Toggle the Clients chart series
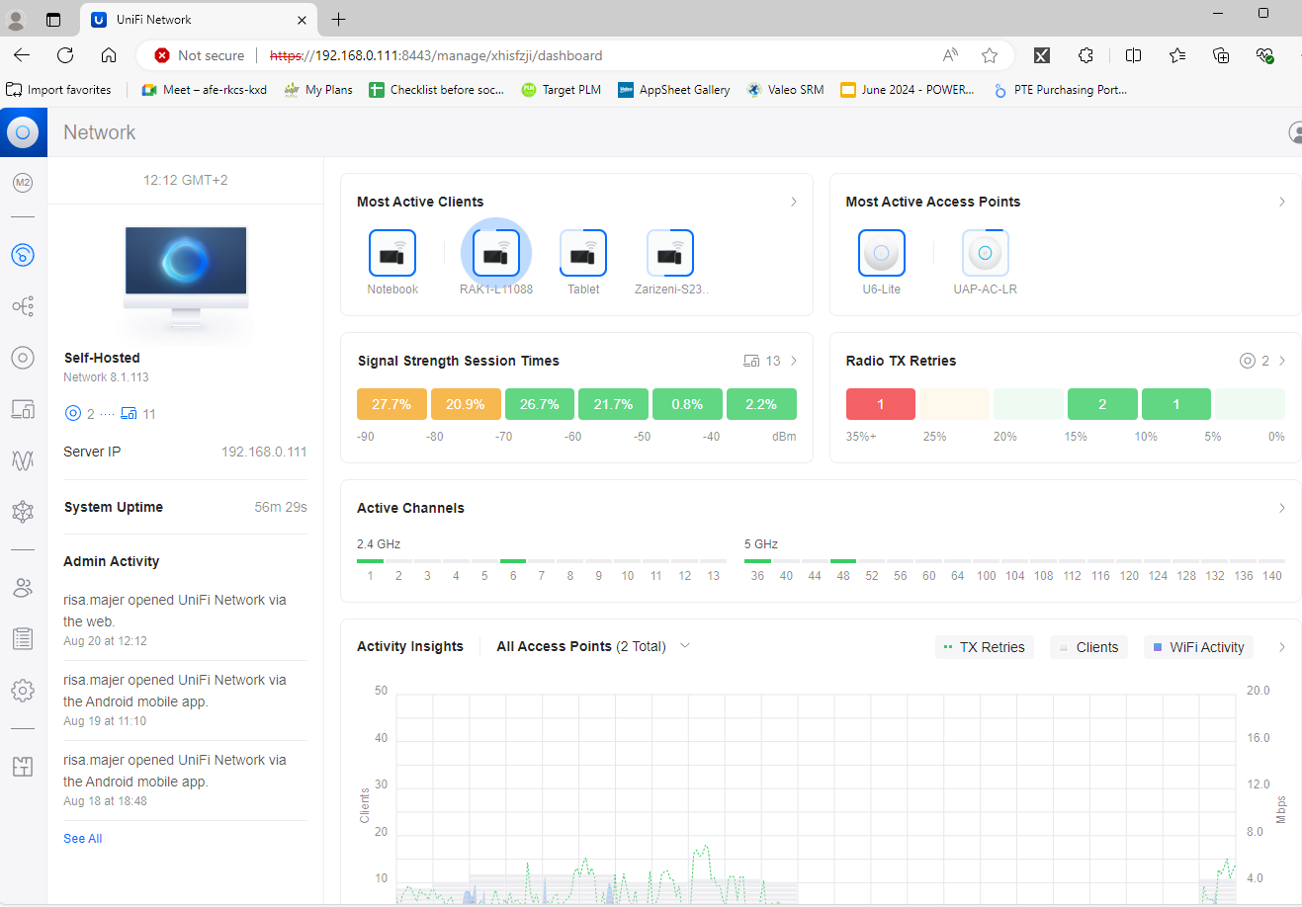 point(1088,647)
